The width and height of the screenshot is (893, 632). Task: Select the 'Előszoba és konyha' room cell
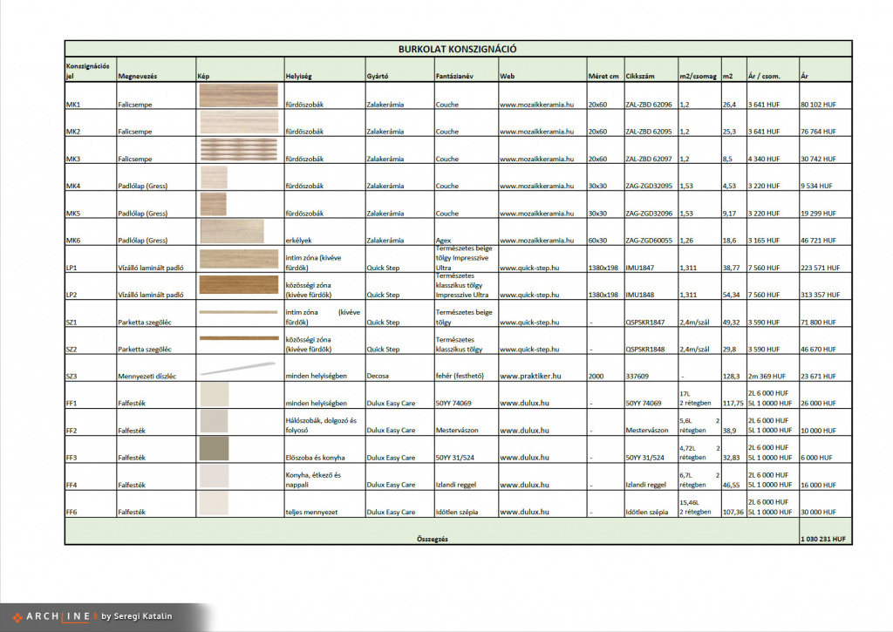pos(315,458)
